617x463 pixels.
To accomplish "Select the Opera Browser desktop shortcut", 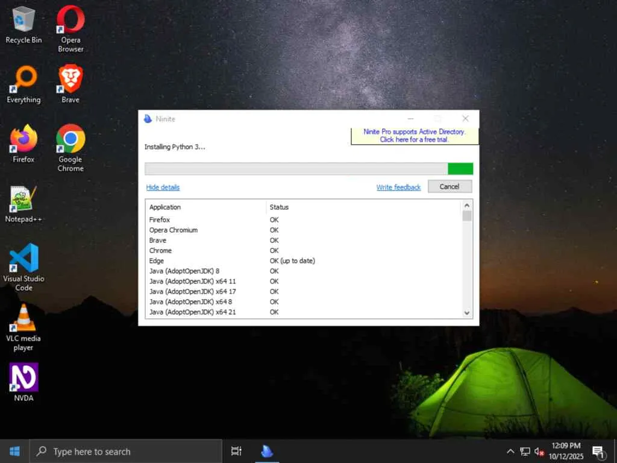I will (71, 29).
